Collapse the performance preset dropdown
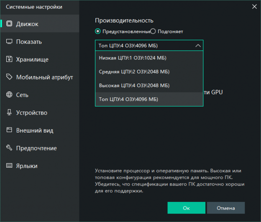This screenshot has width=261, height=222. tap(198, 46)
